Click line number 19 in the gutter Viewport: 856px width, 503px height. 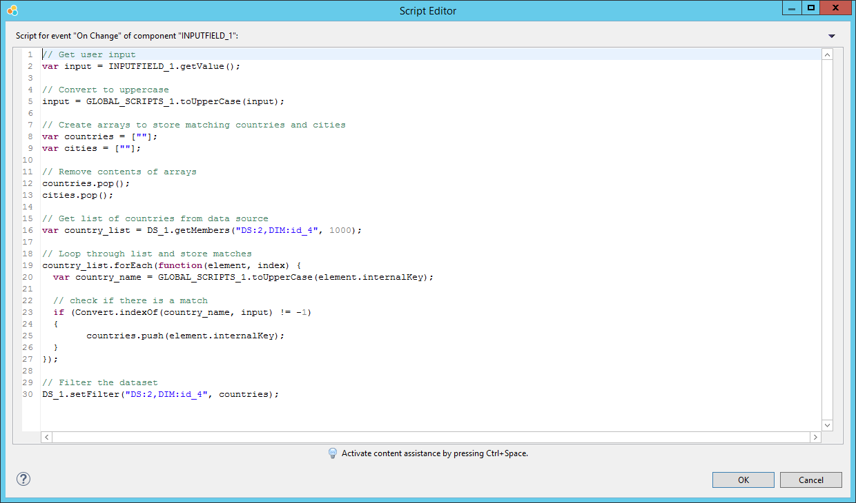28,265
